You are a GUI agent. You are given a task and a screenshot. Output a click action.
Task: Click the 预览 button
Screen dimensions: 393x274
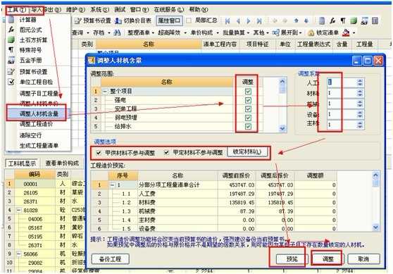pos(292,259)
